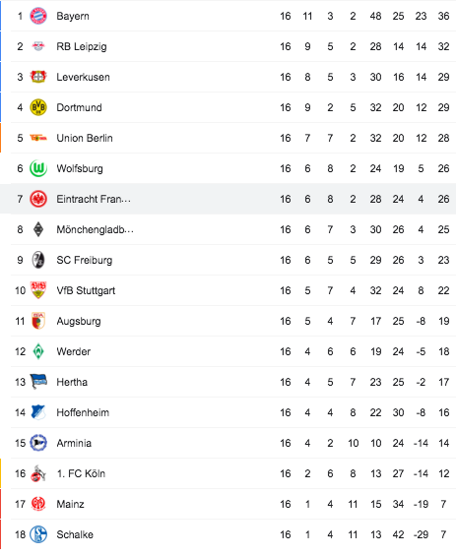The image size is (456, 556).
Task: Click the Dortmund BVB yellow logo
Action: tap(38, 107)
